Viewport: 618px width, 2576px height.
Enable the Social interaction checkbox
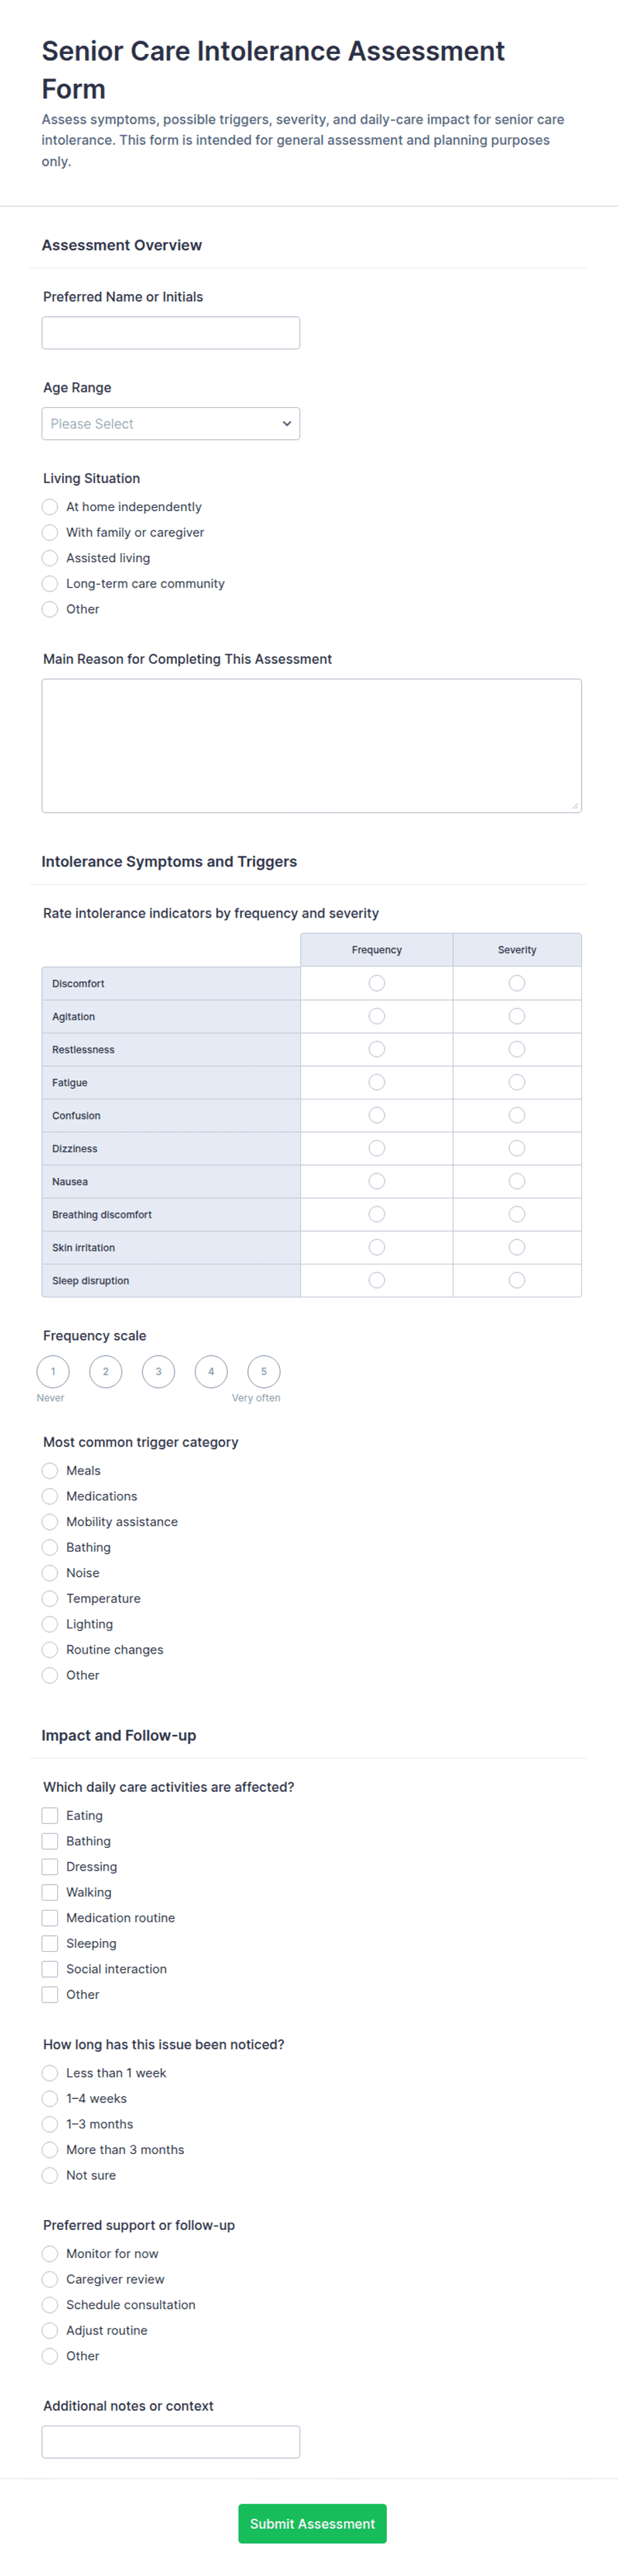(x=50, y=1969)
